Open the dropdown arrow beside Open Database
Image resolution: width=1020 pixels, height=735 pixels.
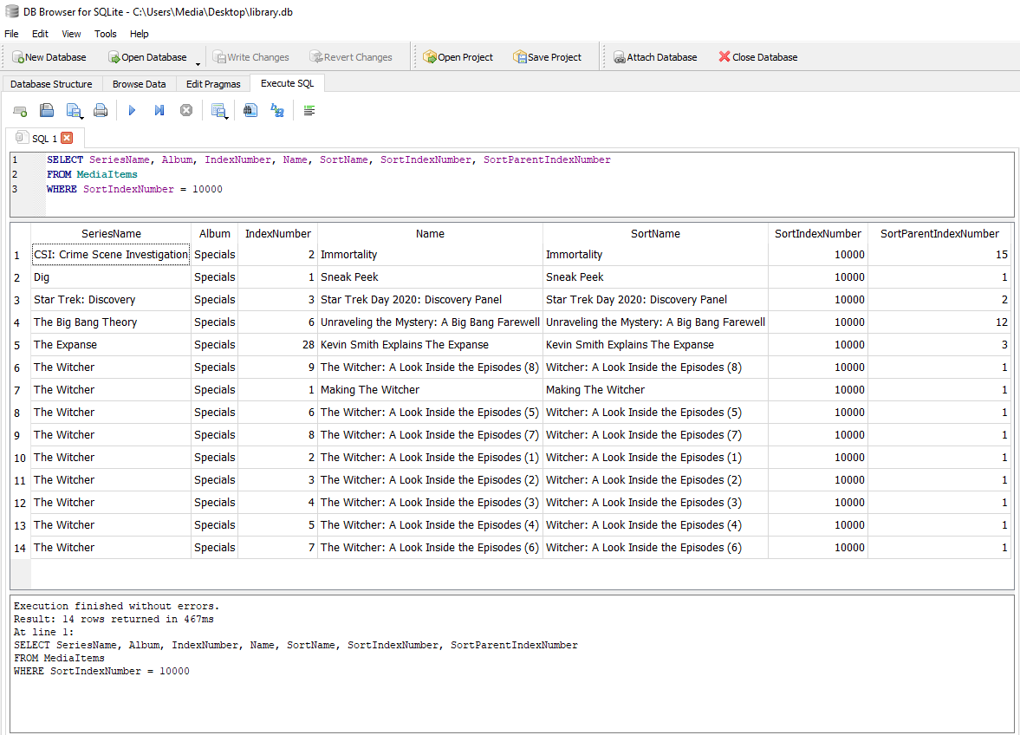(x=198, y=64)
